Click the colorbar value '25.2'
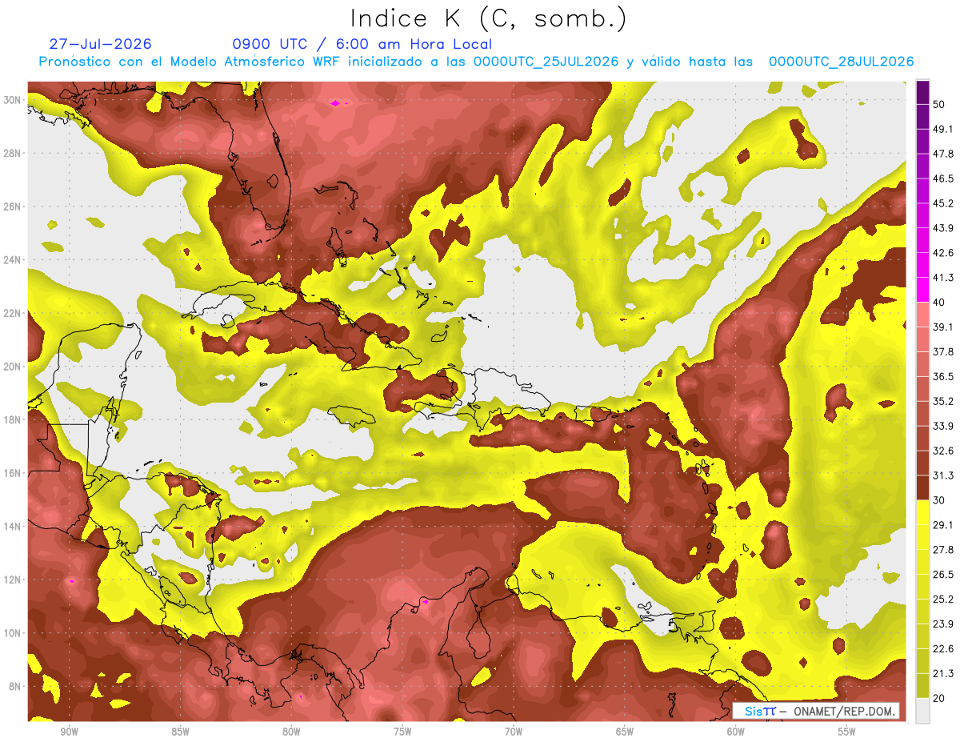This screenshot has width=960, height=742. click(x=942, y=600)
